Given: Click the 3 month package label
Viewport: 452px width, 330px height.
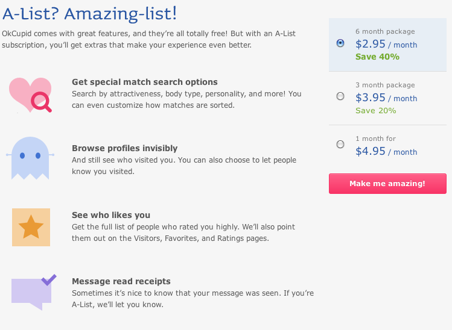Looking at the screenshot, I should click(x=385, y=85).
